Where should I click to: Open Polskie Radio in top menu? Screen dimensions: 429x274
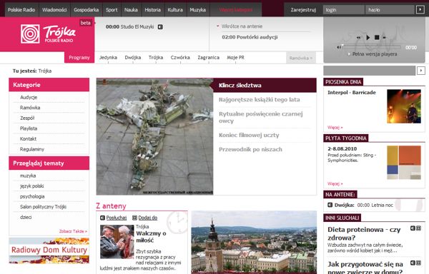pos(21,10)
